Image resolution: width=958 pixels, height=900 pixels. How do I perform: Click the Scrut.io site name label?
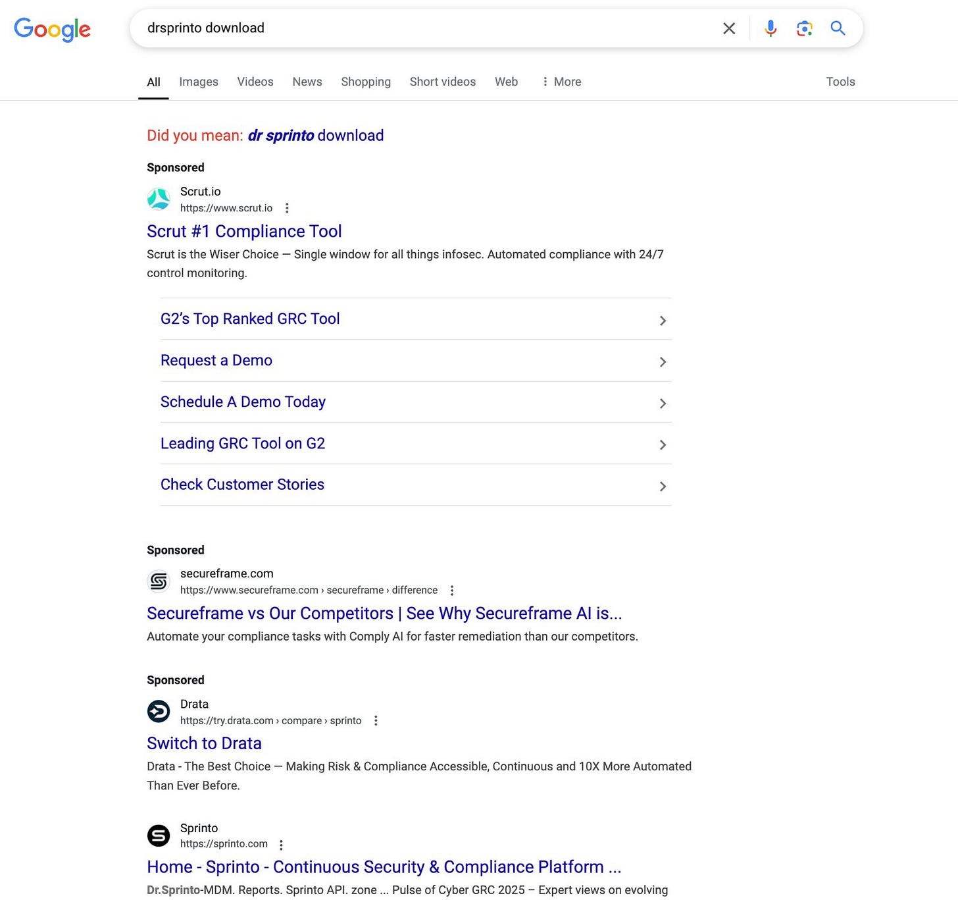click(x=201, y=192)
